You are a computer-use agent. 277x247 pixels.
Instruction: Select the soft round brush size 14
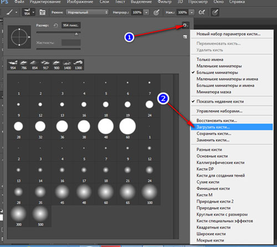click(40, 173)
